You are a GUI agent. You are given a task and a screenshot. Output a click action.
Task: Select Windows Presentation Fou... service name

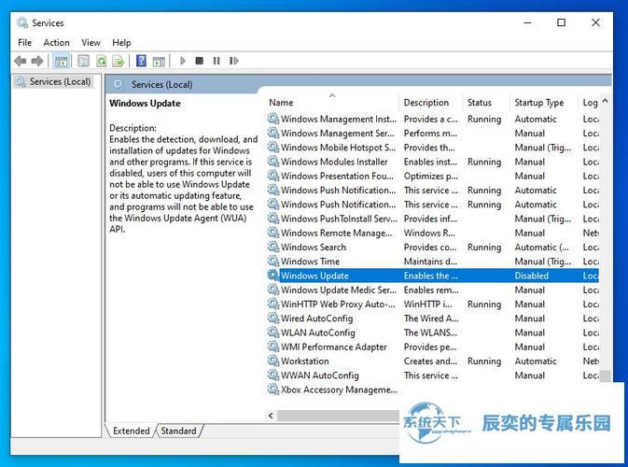pos(337,176)
